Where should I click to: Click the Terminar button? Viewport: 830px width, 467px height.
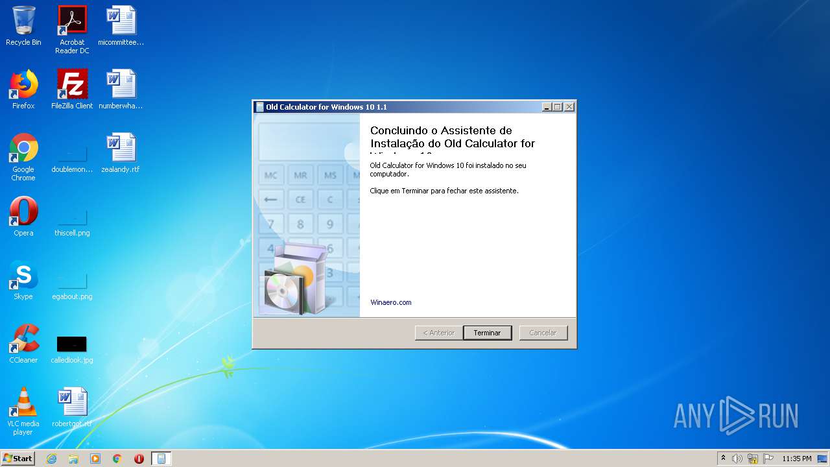coord(487,333)
